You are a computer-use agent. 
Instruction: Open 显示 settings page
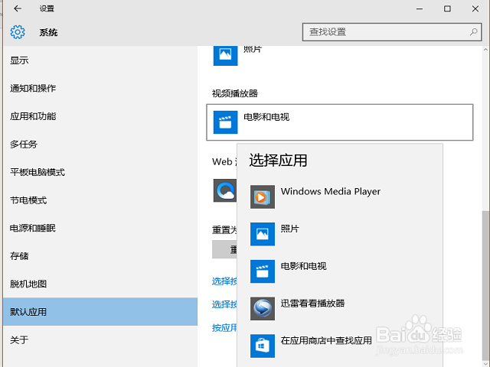click(x=100, y=60)
